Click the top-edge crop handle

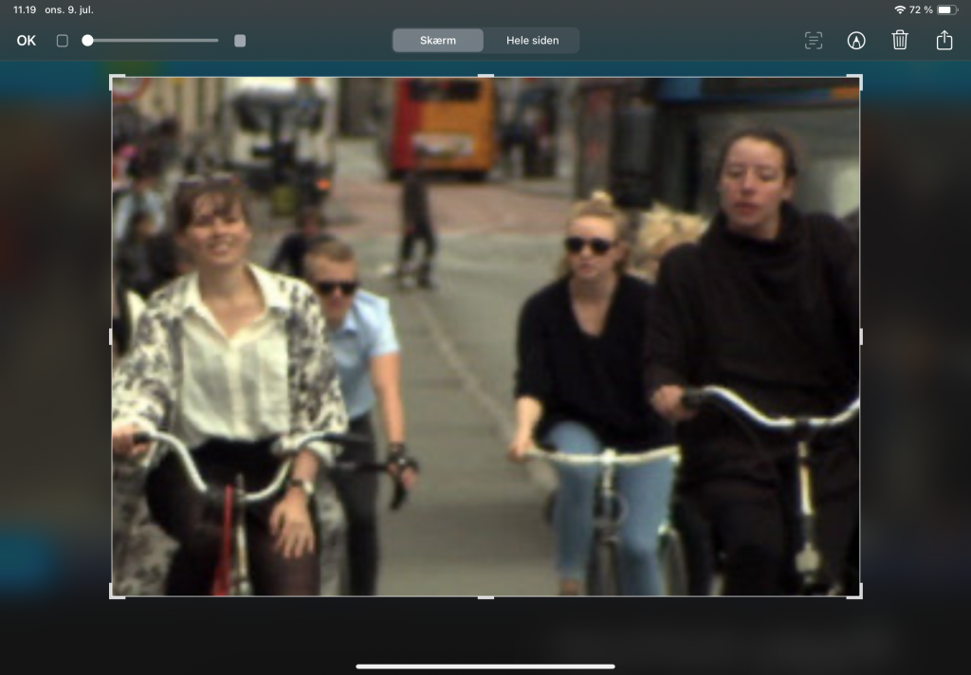tap(486, 76)
